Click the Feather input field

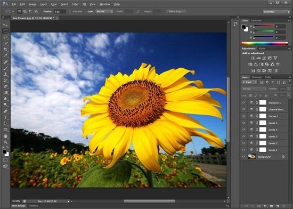click(x=60, y=12)
